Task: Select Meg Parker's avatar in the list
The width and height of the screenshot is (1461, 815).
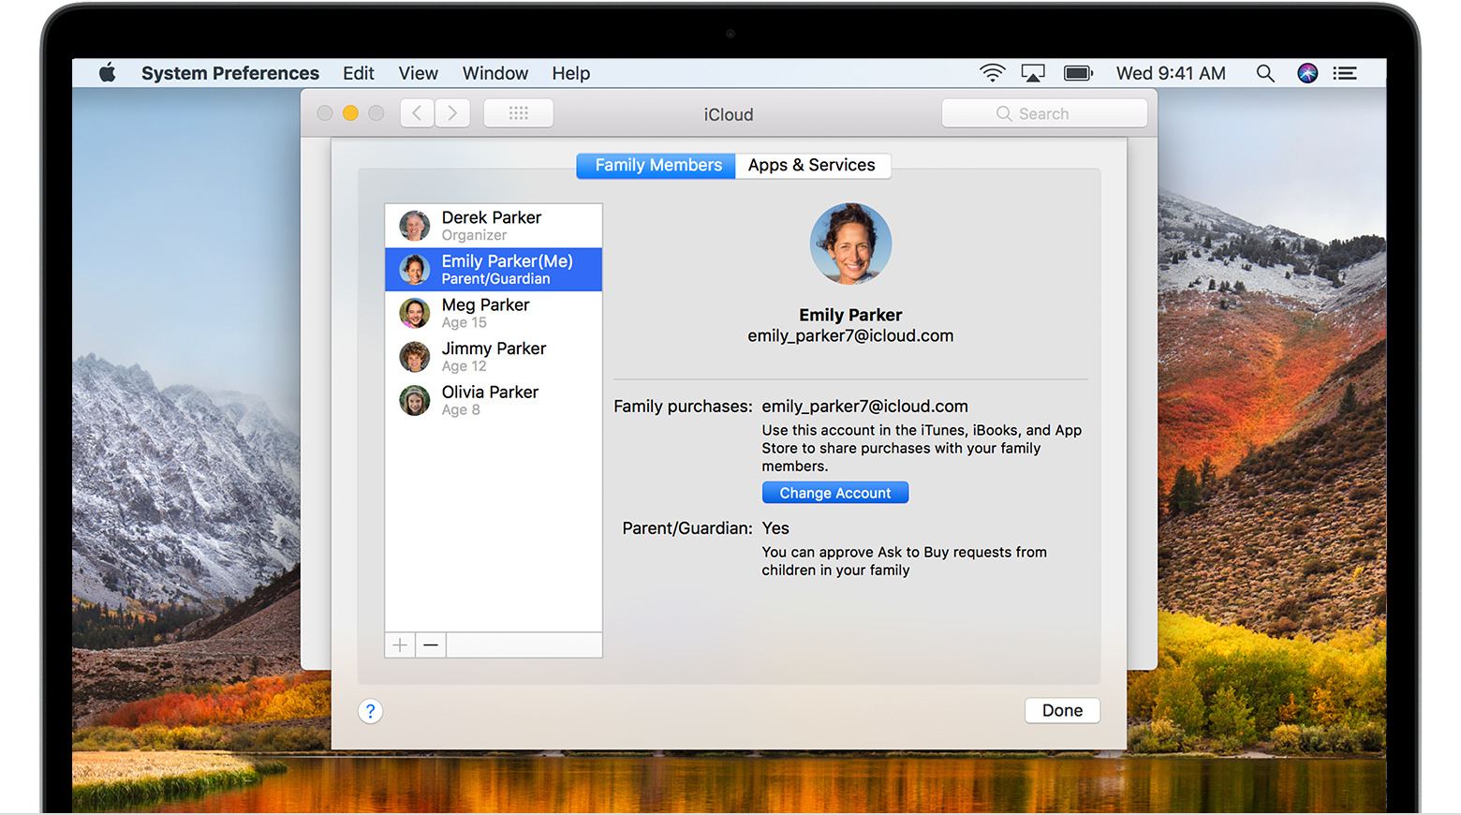Action: [415, 313]
